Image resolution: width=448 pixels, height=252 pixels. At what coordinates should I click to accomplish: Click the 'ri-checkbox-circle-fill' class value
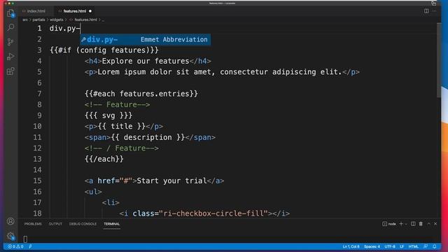click(x=213, y=213)
